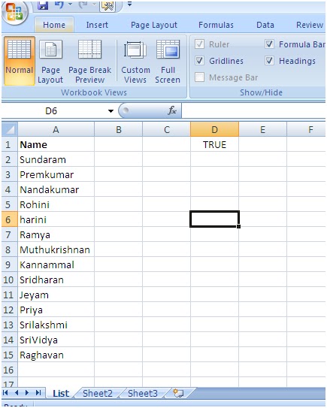This screenshot has width=327, height=408.
Task: Switch to Page Layout view
Action: pos(50,62)
